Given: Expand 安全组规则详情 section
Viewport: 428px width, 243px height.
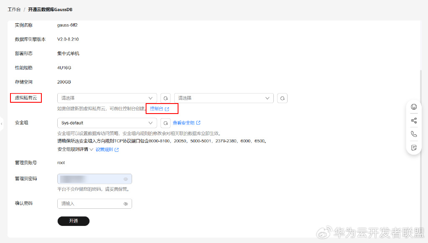Looking at the screenshot, I should [75, 149].
